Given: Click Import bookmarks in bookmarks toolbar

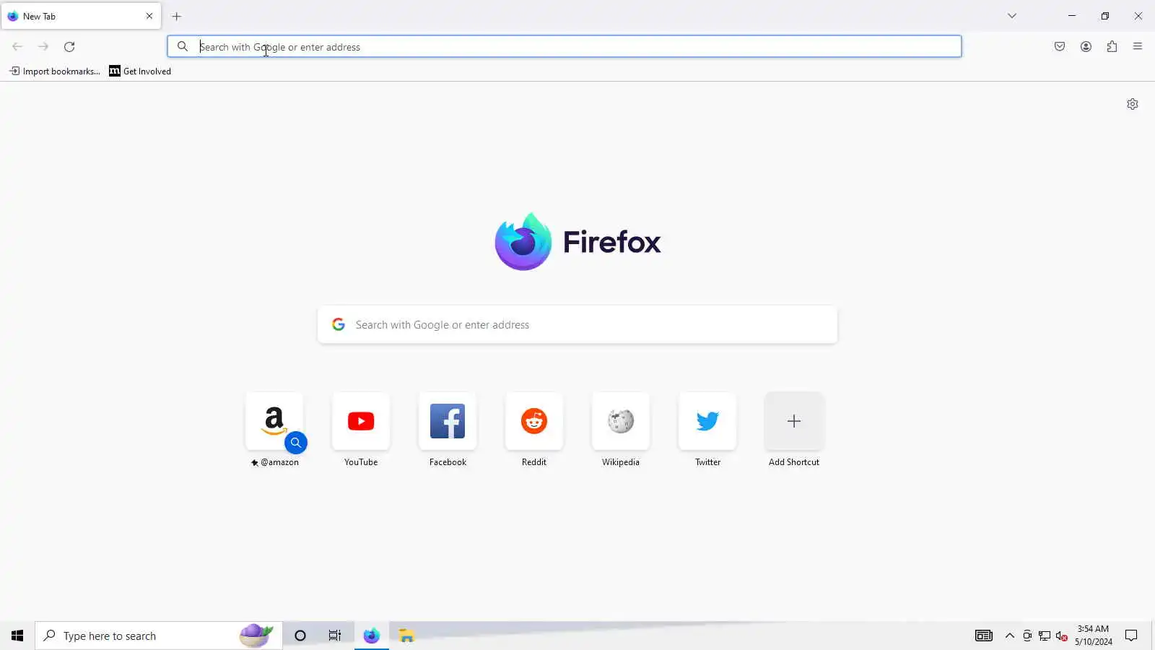Looking at the screenshot, I should pos(55,71).
